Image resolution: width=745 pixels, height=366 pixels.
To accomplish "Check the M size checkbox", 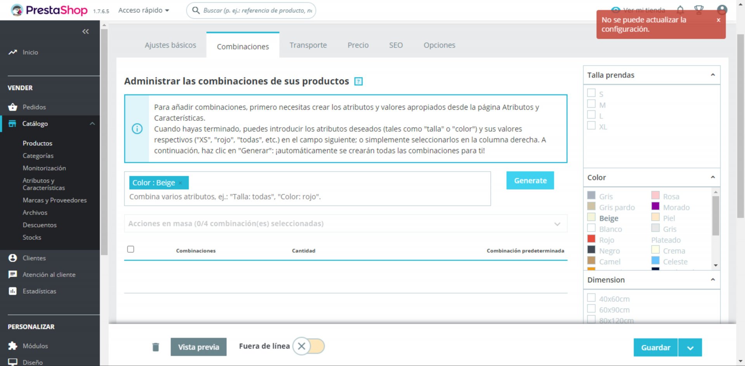I will [591, 104].
